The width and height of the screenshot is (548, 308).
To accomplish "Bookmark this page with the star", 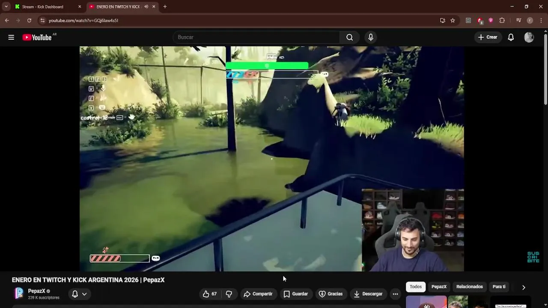I will 453,20.
